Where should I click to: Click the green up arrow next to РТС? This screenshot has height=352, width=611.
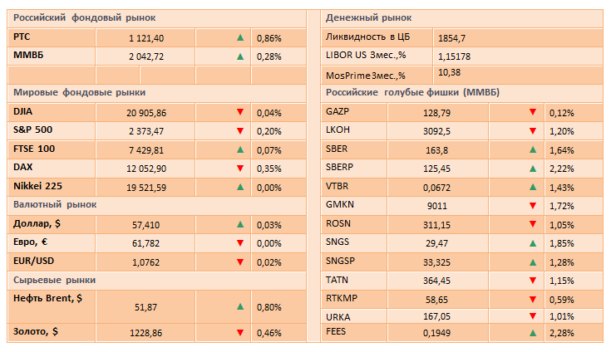(x=239, y=37)
